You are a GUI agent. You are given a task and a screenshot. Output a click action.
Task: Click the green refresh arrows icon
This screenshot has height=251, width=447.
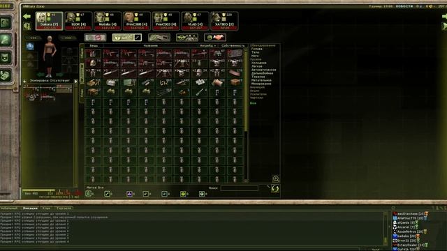click(x=274, y=189)
